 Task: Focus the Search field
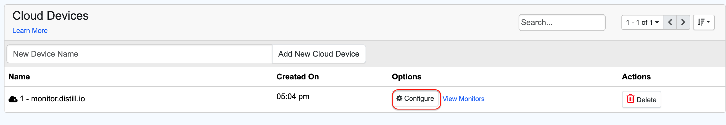[x=562, y=23]
